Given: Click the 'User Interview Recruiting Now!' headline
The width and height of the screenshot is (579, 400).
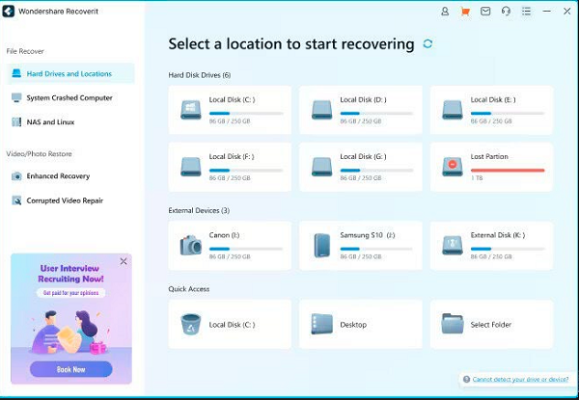Looking at the screenshot, I should click(x=70, y=273).
